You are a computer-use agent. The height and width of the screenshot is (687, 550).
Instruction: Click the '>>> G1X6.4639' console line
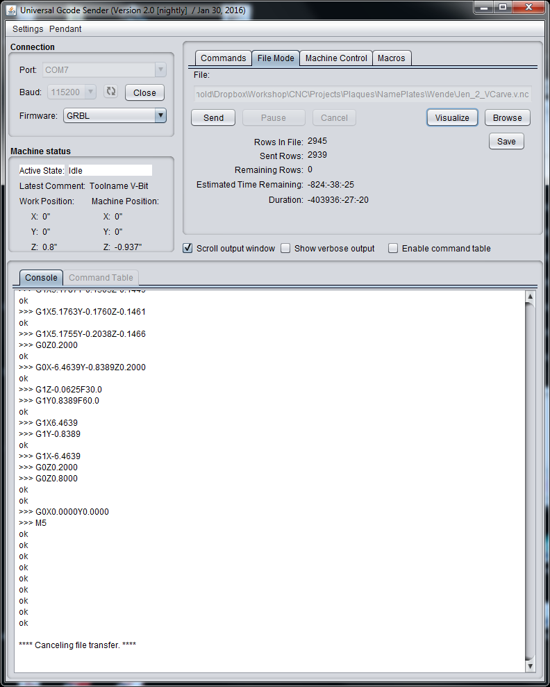coord(48,422)
